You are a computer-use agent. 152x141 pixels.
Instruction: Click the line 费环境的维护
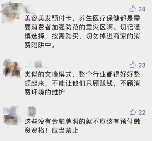click(x=45, y=92)
